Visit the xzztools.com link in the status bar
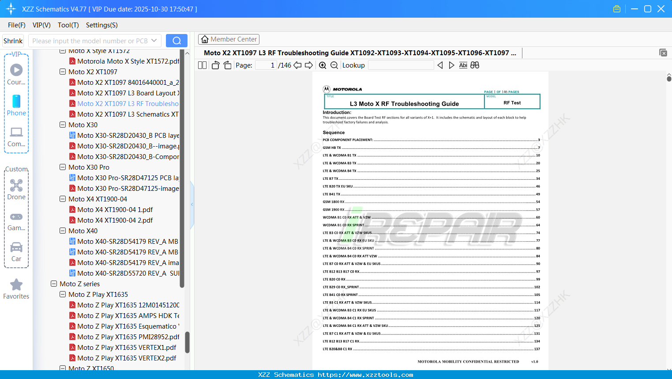This screenshot has width=672, height=379. click(x=366, y=375)
